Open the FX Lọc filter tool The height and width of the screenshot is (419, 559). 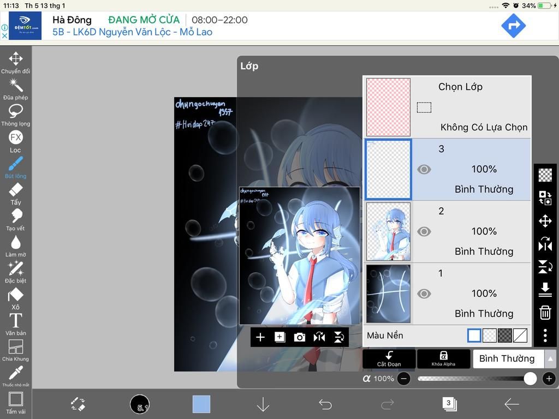coord(16,141)
